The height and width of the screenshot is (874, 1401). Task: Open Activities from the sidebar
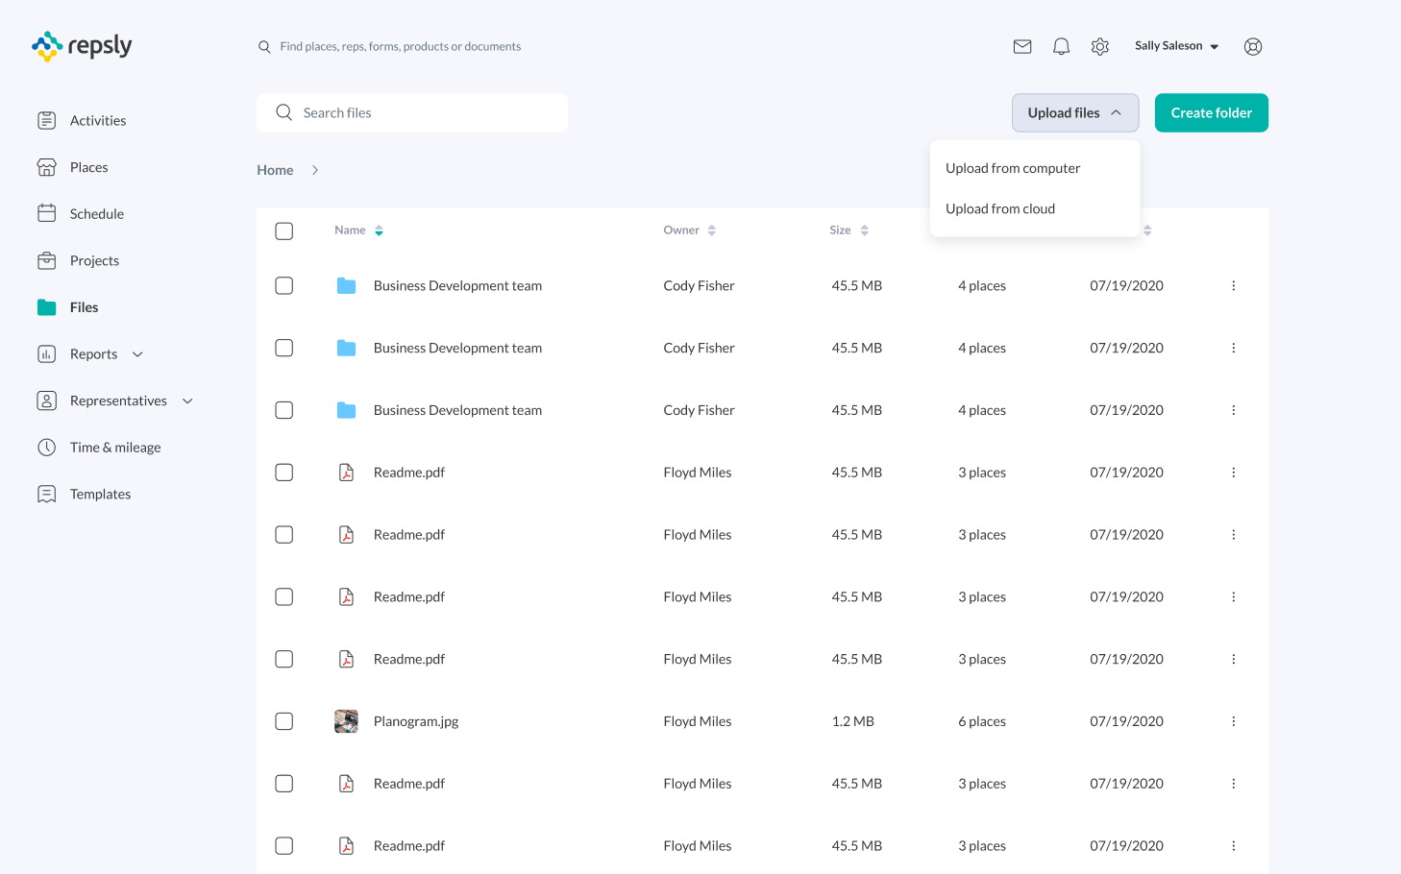tap(97, 120)
